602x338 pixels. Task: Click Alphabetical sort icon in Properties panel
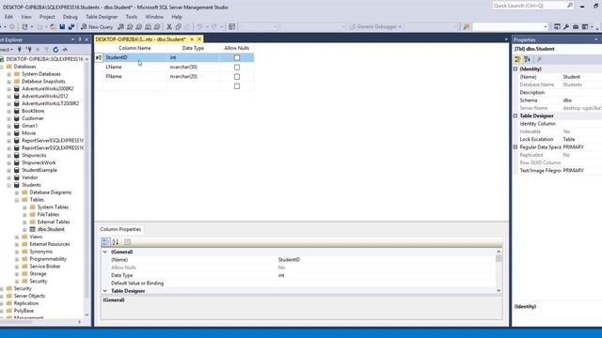coord(528,59)
